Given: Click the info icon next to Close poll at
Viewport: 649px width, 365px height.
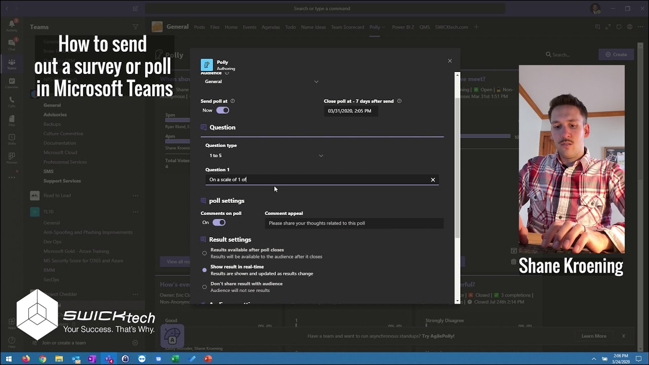Looking at the screenshot, I should tap(399, 101).
